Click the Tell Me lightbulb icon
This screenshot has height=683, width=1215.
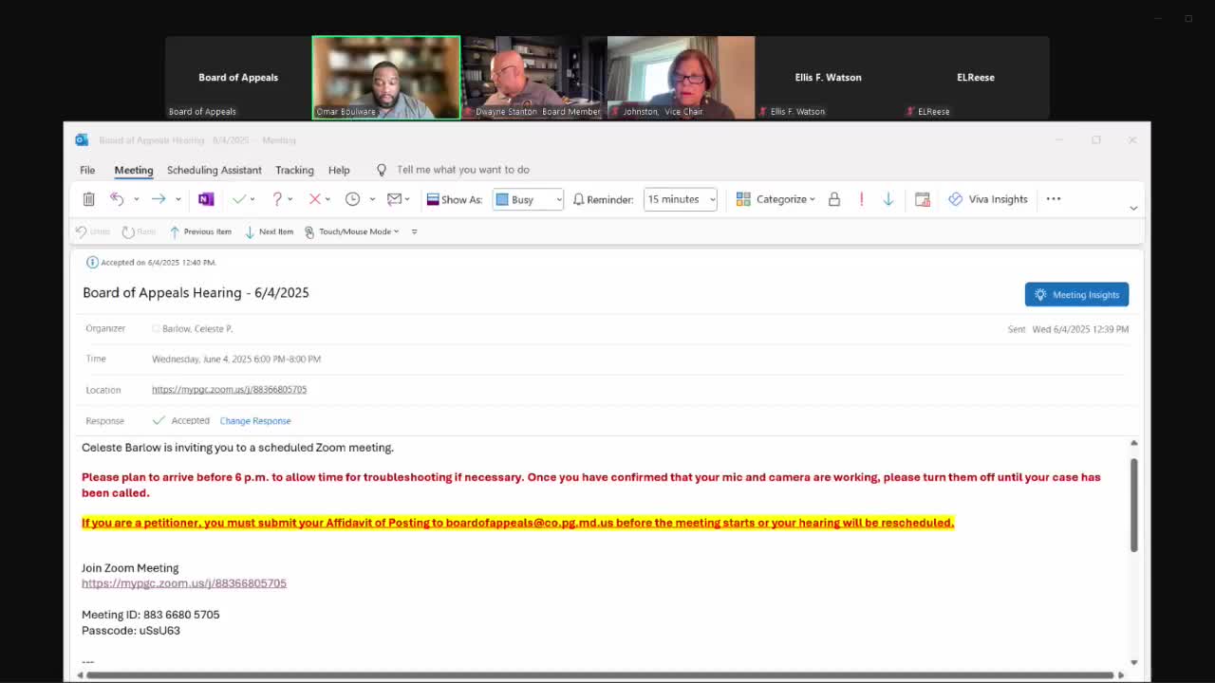click(x=382, y=170)
